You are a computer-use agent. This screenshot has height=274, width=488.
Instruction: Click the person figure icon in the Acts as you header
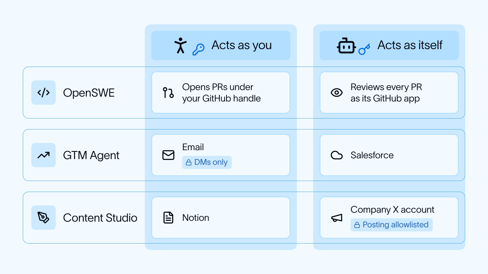click(x=181, y=45)
